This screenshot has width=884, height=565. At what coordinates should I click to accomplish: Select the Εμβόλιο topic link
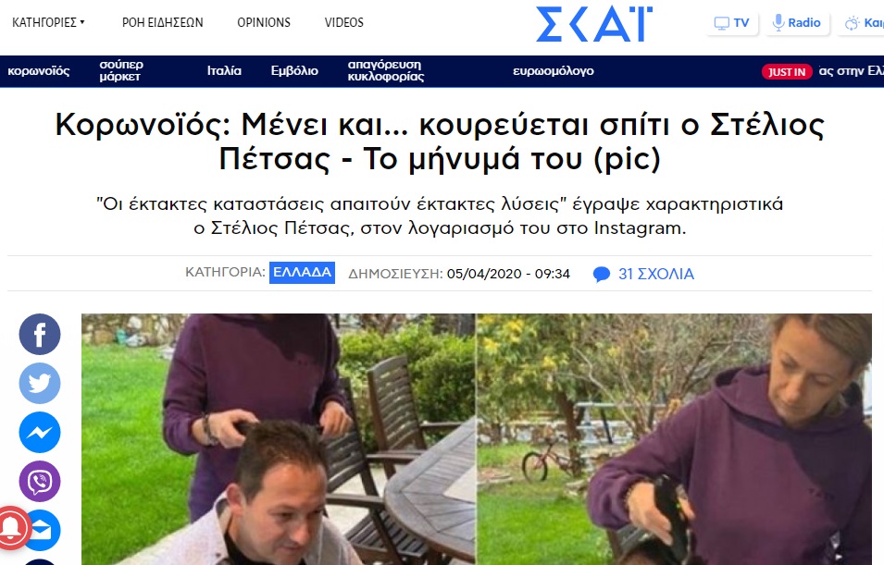click(294, 71)
